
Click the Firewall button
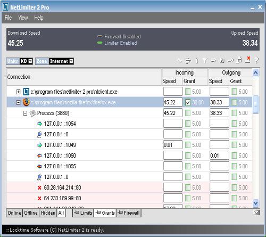pos(129,213)
